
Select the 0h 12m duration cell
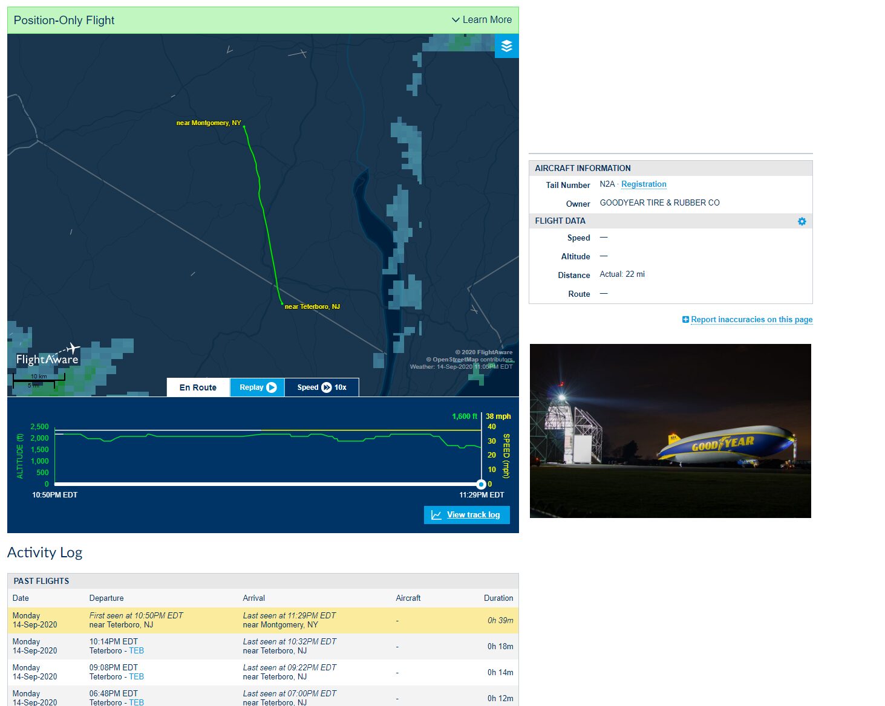[x=500, y=699]
